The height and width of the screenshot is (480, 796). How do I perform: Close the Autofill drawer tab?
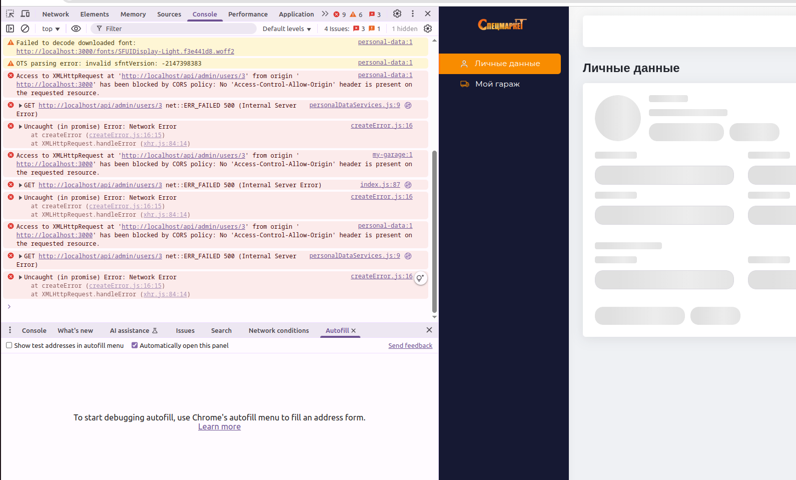[x=354, y=331]
